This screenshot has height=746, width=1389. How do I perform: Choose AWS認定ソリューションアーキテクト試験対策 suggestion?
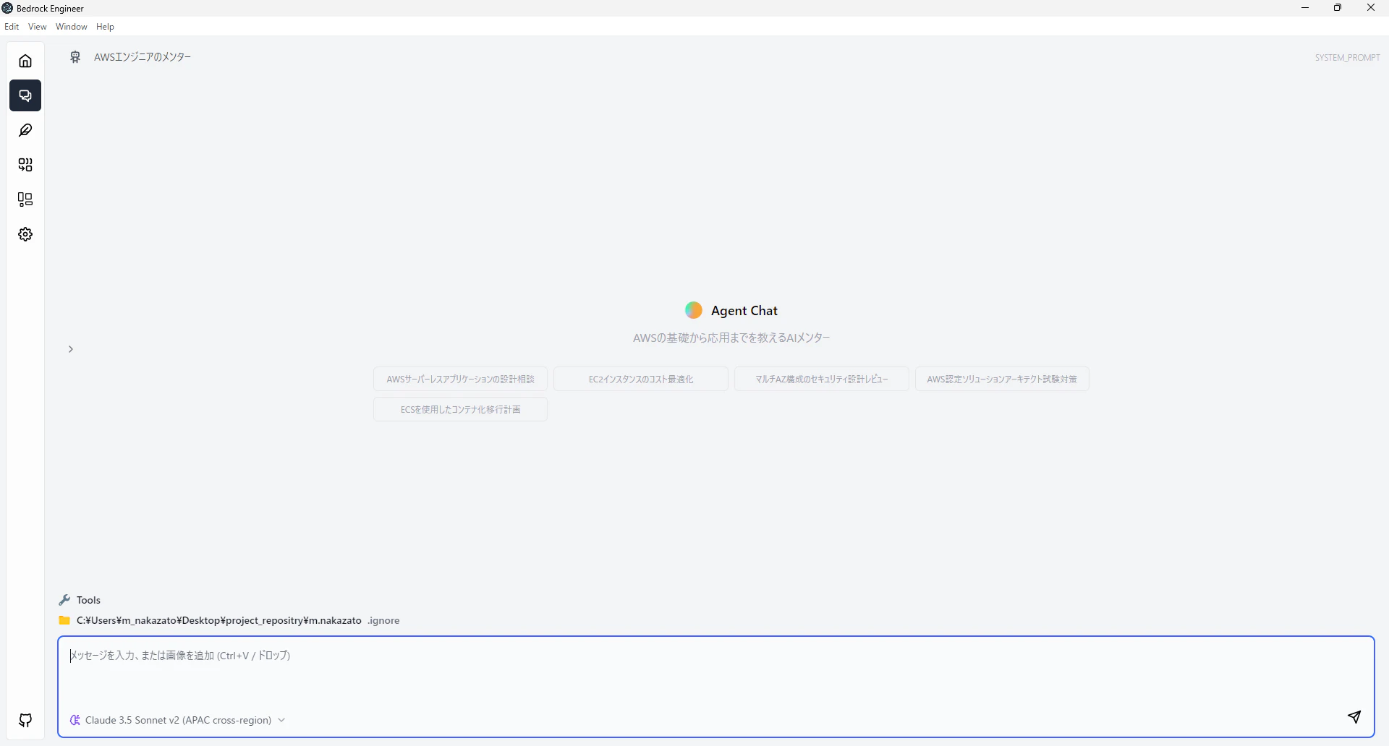(1002, 380)
